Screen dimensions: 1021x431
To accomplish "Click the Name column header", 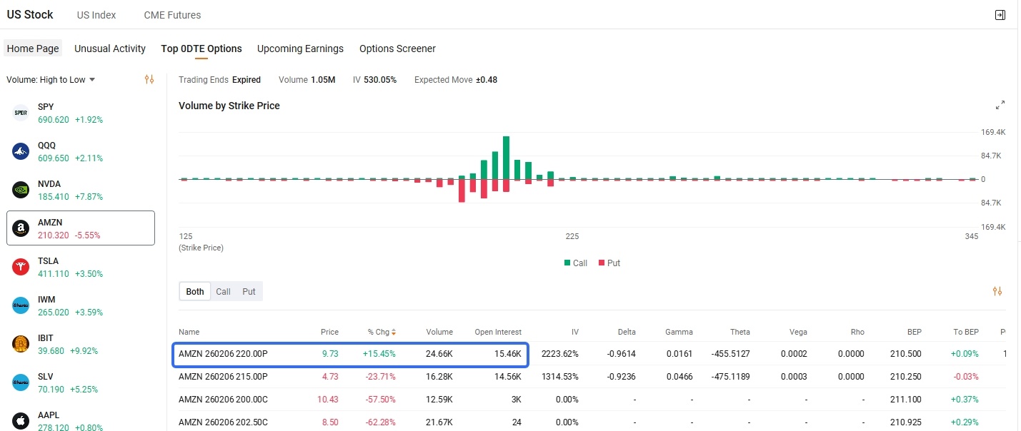I will (189, 332).
